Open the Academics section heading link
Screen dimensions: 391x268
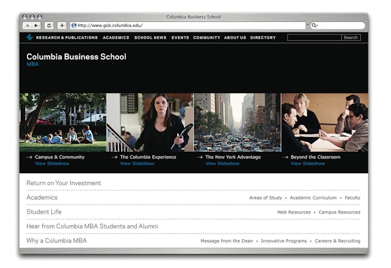(42, 198)
